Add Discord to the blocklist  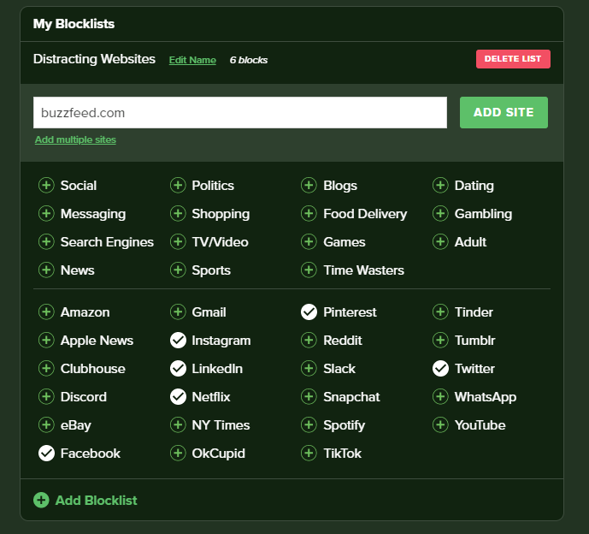[x=46, y=397]
